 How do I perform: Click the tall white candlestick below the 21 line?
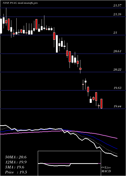point(57,44)
